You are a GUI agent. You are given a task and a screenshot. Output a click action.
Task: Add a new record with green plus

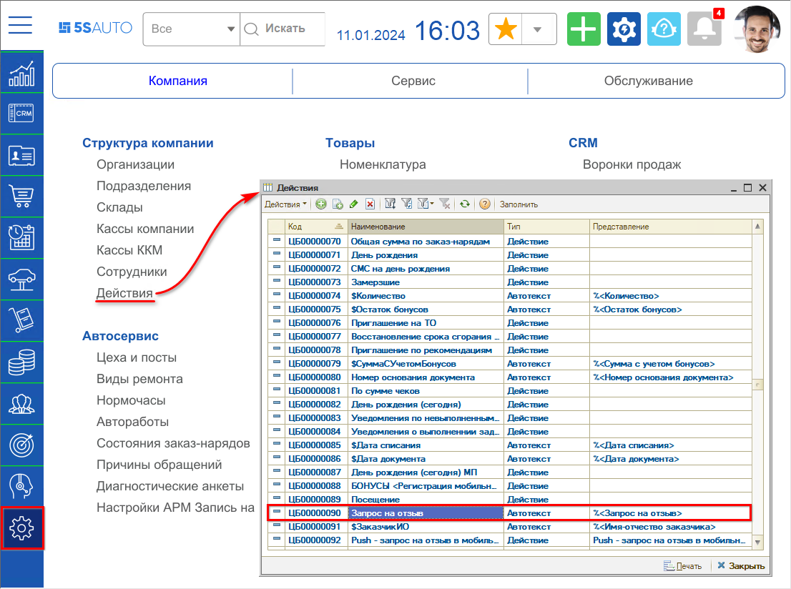(x=321, y=204)
